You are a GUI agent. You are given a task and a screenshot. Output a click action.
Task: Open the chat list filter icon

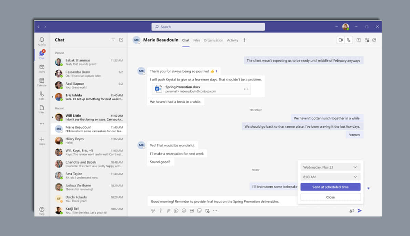[x=113, y=40]
